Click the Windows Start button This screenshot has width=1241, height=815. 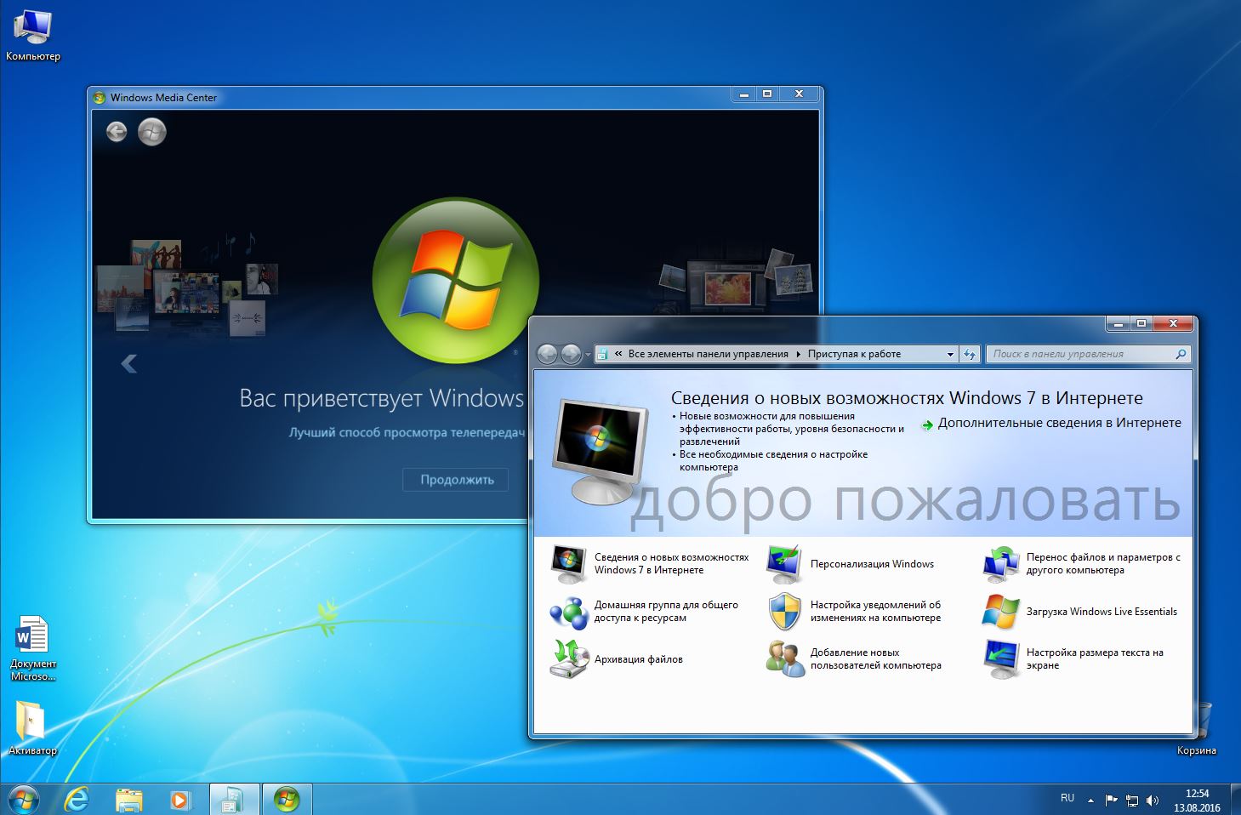[x=23, y=800]
